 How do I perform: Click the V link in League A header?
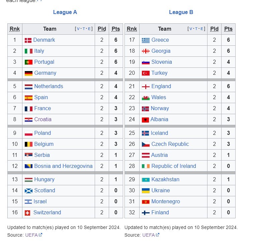[x=78, y=29]
